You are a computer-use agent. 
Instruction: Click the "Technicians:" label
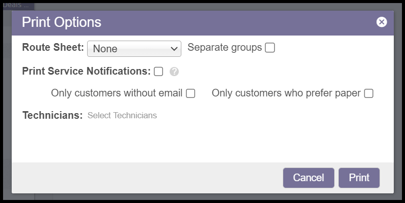click(52, 115)
